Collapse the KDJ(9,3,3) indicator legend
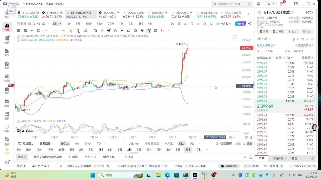 tap(19, 121)
